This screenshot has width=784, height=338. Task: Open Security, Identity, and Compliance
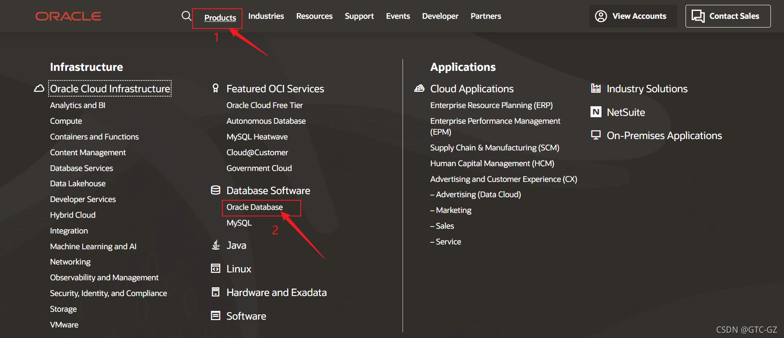coord(109,293)
